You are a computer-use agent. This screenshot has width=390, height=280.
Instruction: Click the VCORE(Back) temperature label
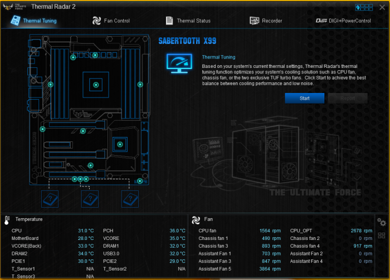[26, 246]
